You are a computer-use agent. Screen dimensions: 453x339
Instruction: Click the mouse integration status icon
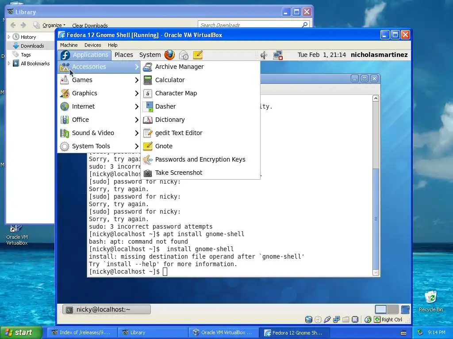click(x=368, y=320)
